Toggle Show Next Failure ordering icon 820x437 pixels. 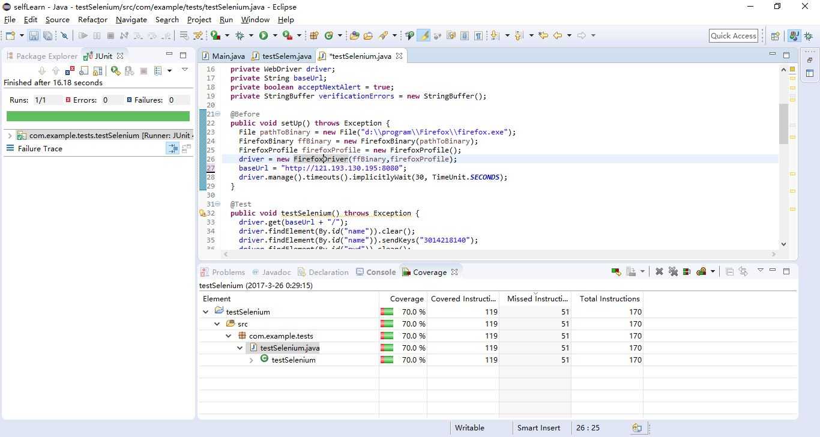click(x=42, y=70)
